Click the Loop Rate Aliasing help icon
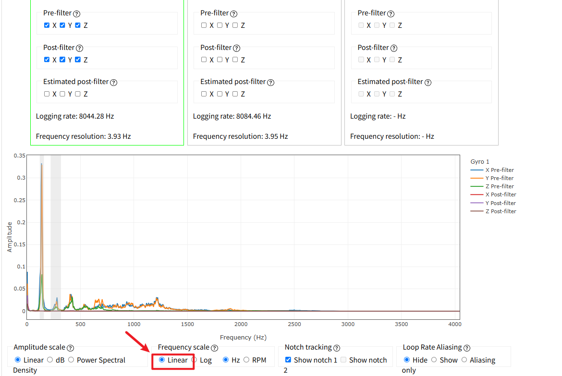The width and height of the screenshot is (562, 376). pos(467,348)
